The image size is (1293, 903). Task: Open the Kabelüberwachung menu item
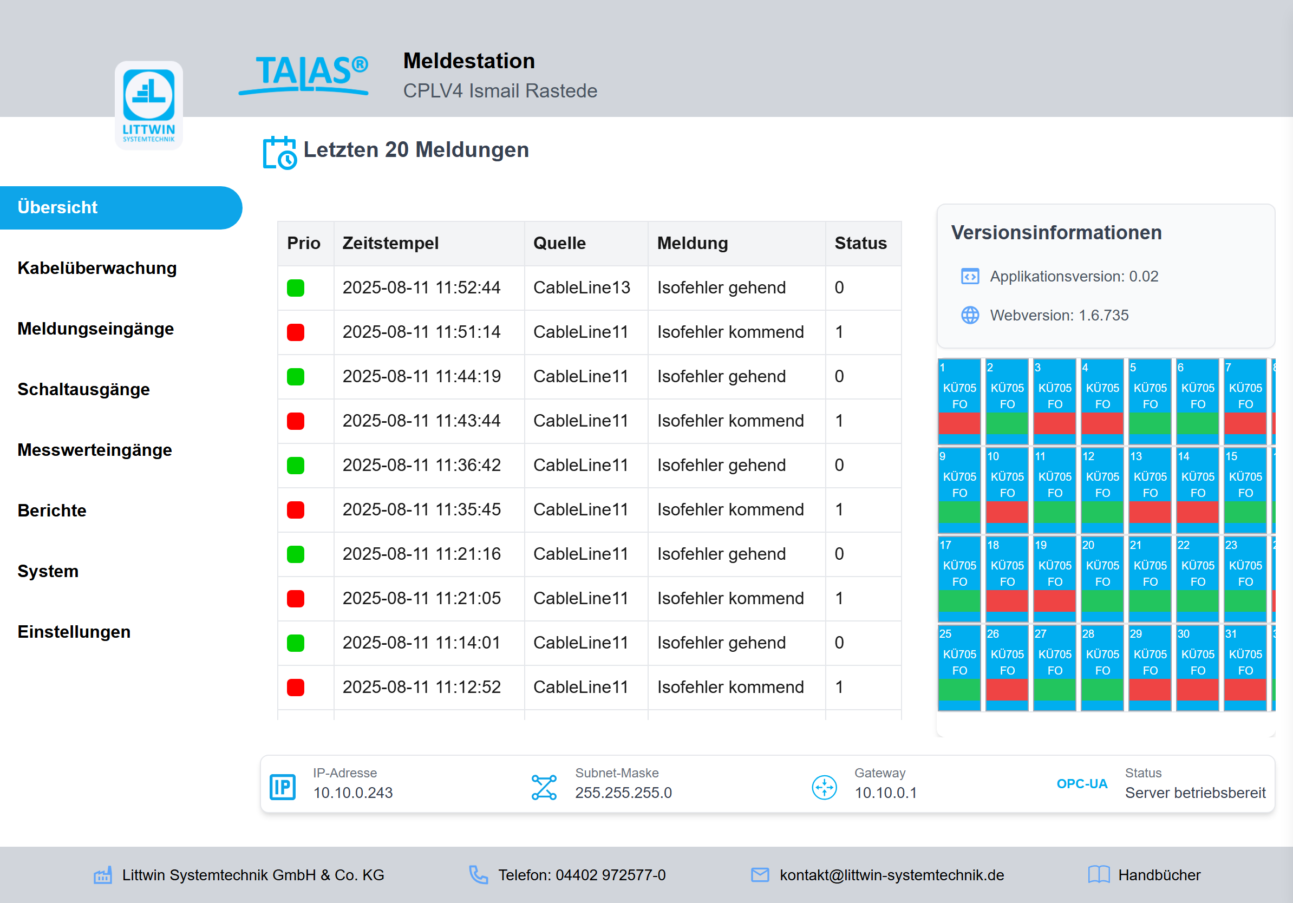click(x=97, y=268)
